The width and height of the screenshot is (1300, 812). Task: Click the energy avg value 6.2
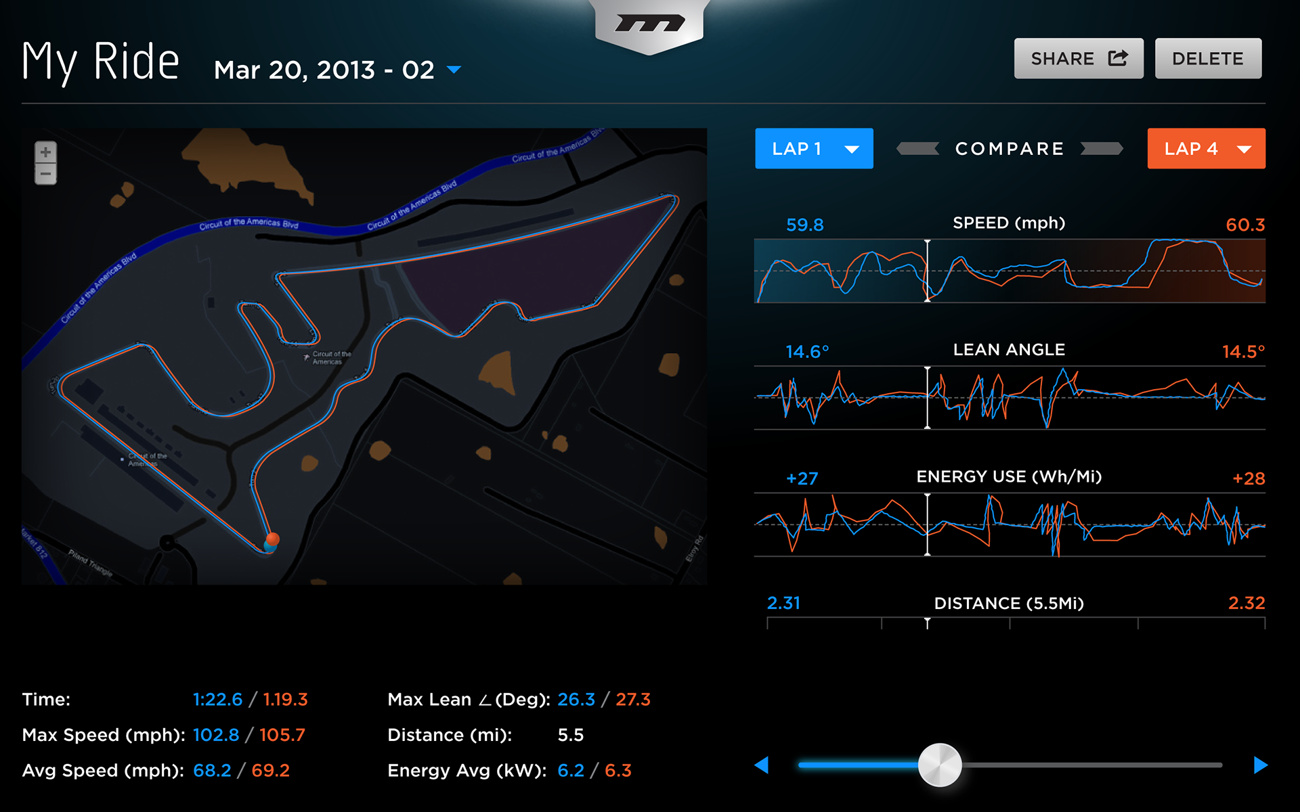571,771
